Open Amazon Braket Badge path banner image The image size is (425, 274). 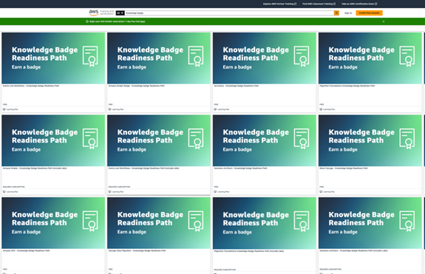[x=159, y=58]
